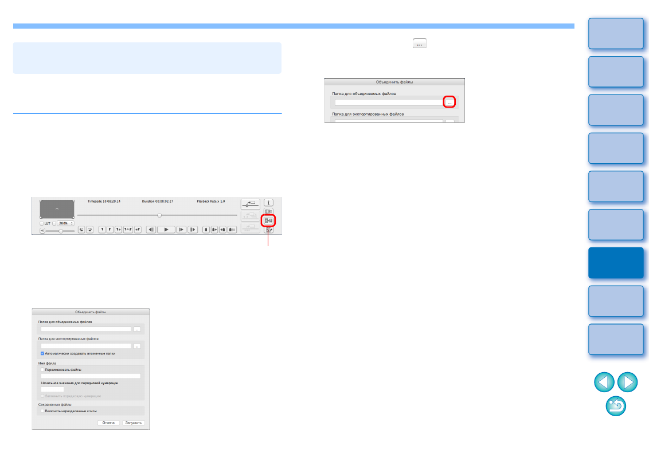Start playback with the Play button

click(166, 230)
